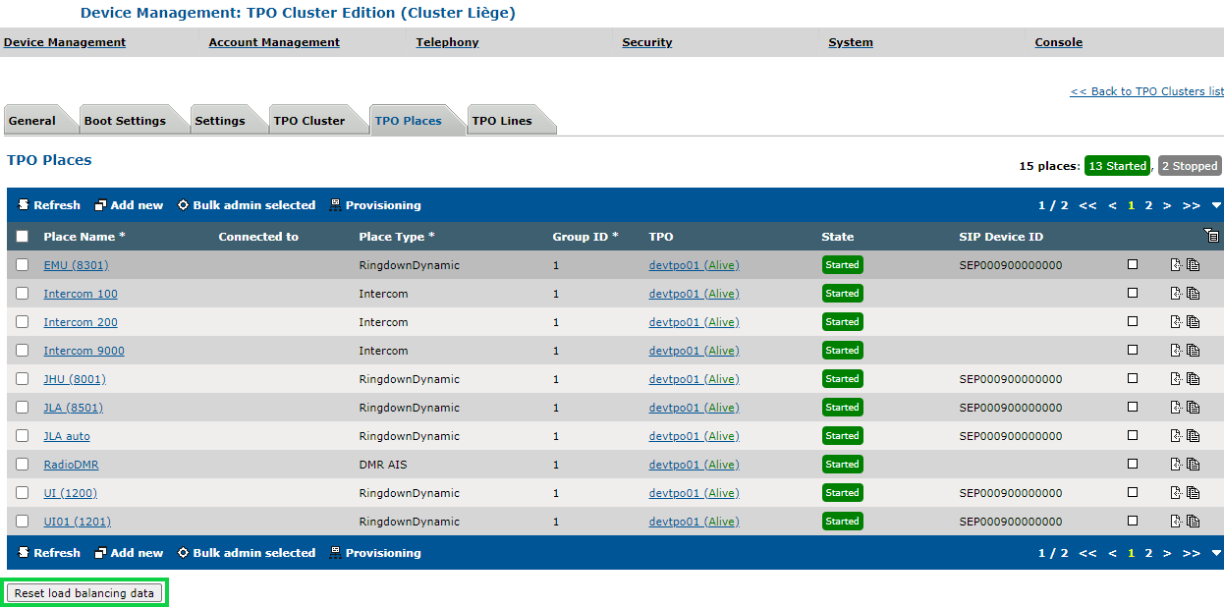Go back to TPO Clusters list
This screenshot has height=607, width=1224.
click(x=1146, y=91)
